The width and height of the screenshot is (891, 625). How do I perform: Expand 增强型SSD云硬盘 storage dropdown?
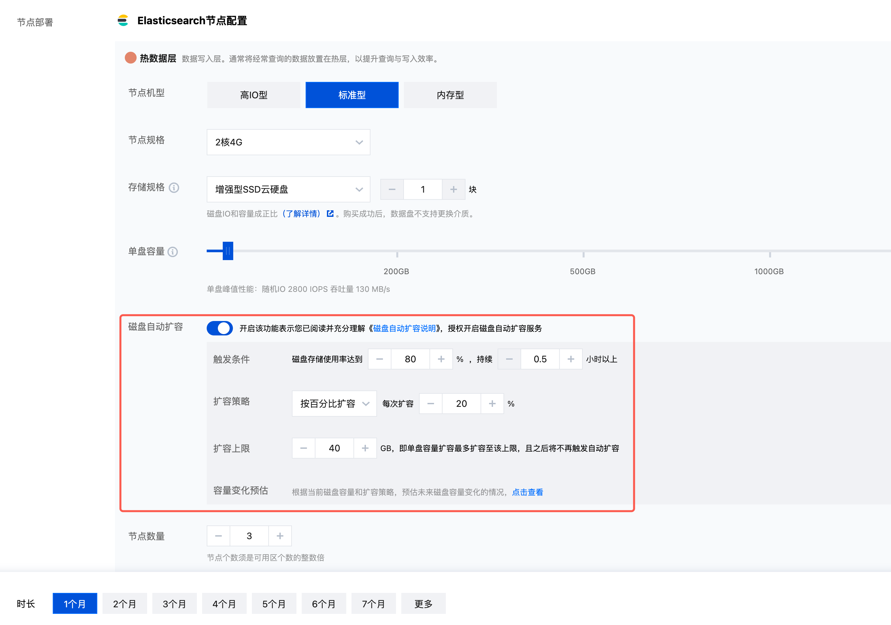click(x=288, y=189)
